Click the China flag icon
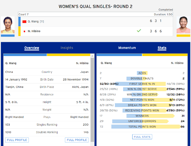Screen dimensions: 191x146 click(x=24, y=22)
